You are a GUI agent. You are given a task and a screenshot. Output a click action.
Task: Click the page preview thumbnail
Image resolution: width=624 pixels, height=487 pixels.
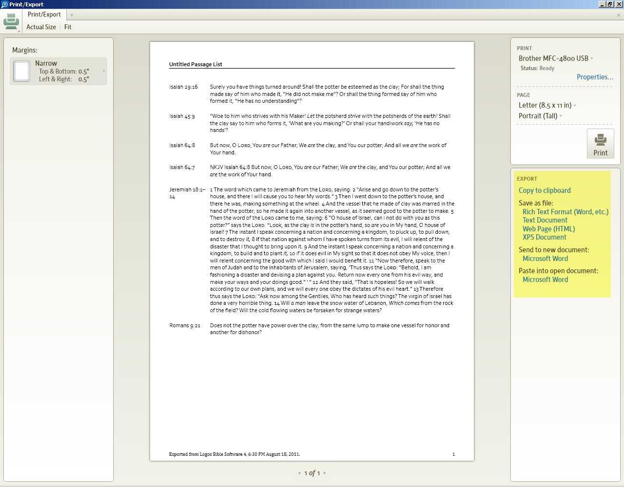312,251
